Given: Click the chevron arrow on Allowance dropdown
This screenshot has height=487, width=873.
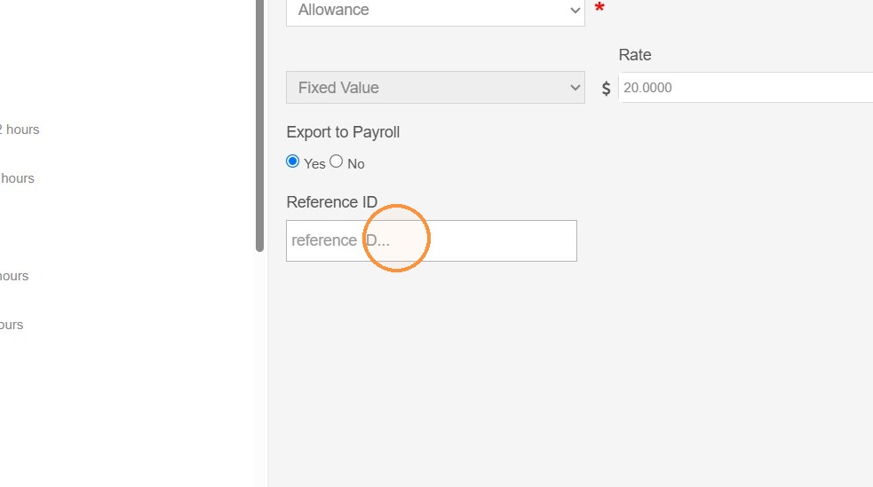Looking at the screenshot, I should 575,10.
